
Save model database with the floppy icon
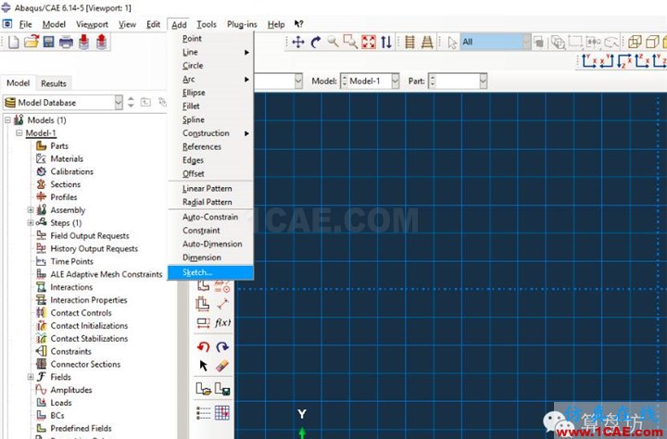[x=48, y=42]
